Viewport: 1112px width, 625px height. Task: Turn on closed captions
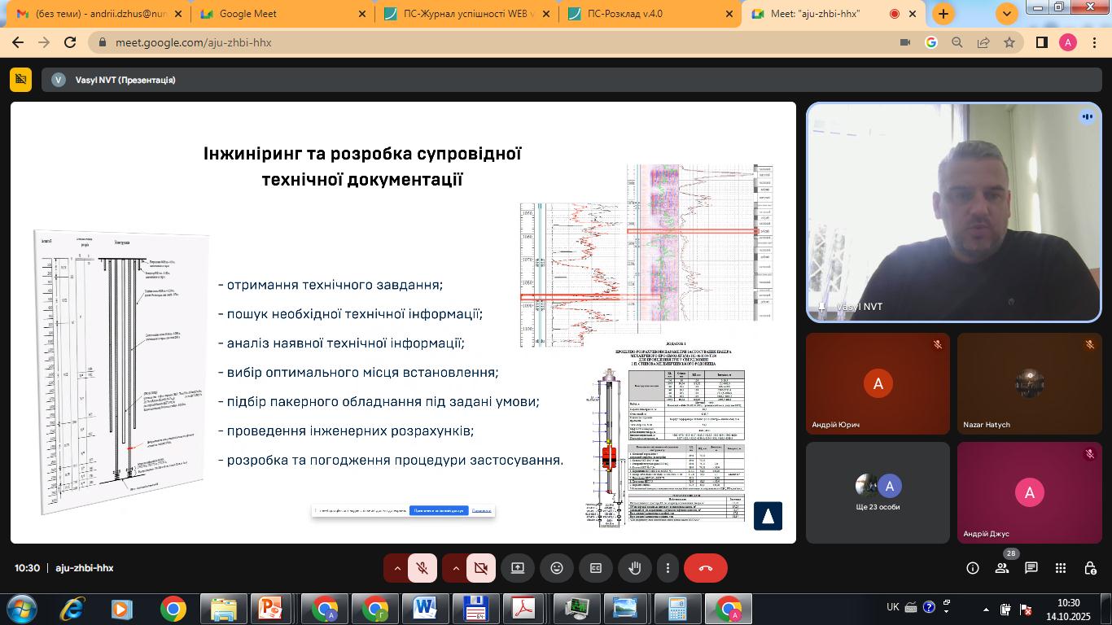[x=596, y=568]
